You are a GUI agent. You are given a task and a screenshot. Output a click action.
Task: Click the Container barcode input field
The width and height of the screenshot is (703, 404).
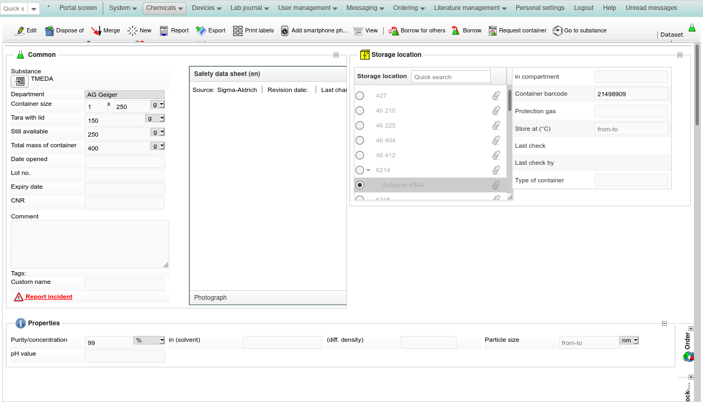click(631, 94)
